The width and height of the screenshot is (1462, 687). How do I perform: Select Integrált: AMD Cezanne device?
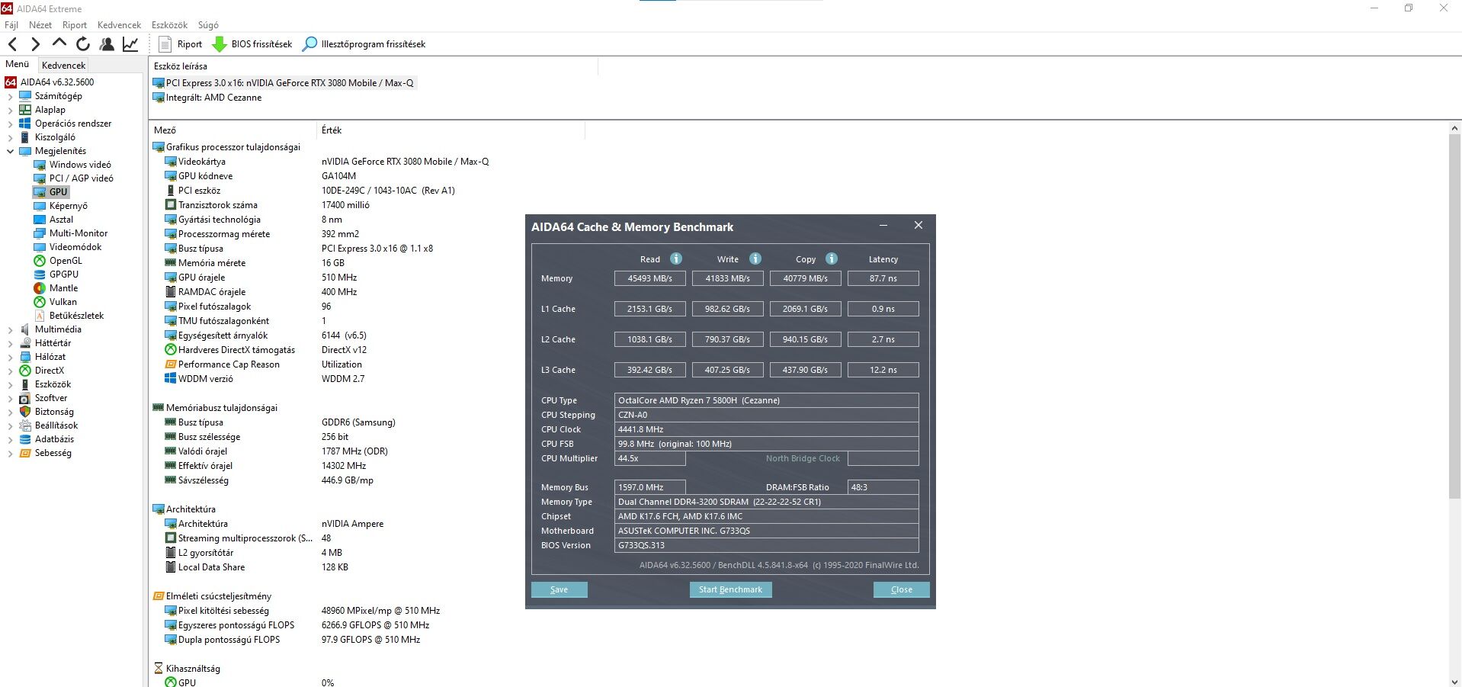(x=207, y=98)
